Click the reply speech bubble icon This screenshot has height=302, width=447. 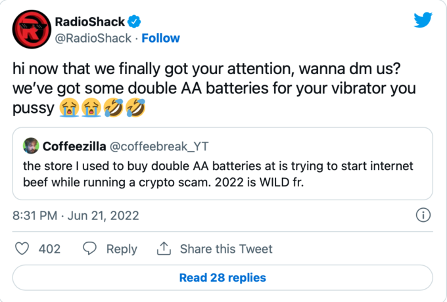coord(90,249)
